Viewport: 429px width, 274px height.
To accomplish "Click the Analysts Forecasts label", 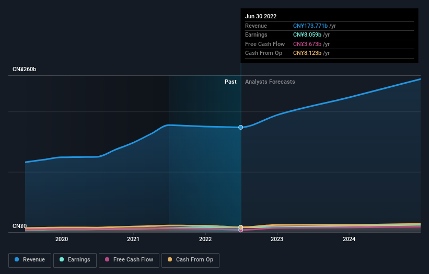I will coord(270,82).
